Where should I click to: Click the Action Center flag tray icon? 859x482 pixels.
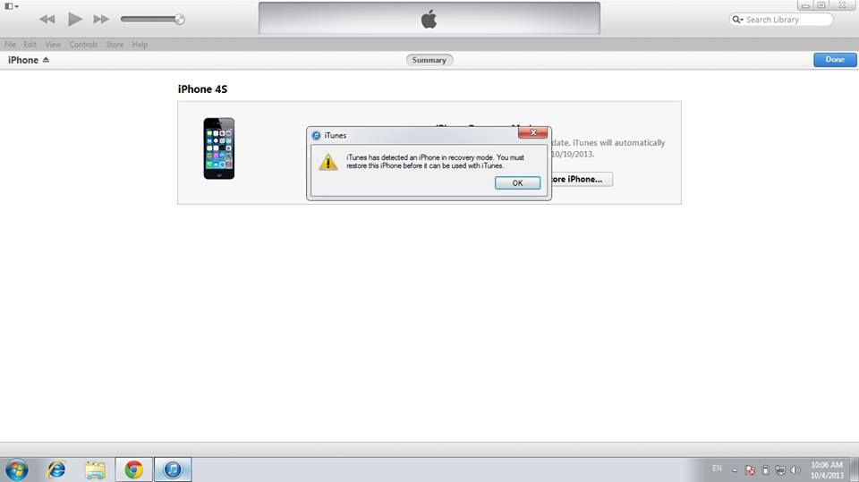pyautogui.click(x=751, y=470)
